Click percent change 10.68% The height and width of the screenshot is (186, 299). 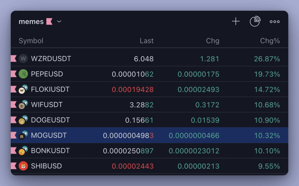click(x=267, y=105)
